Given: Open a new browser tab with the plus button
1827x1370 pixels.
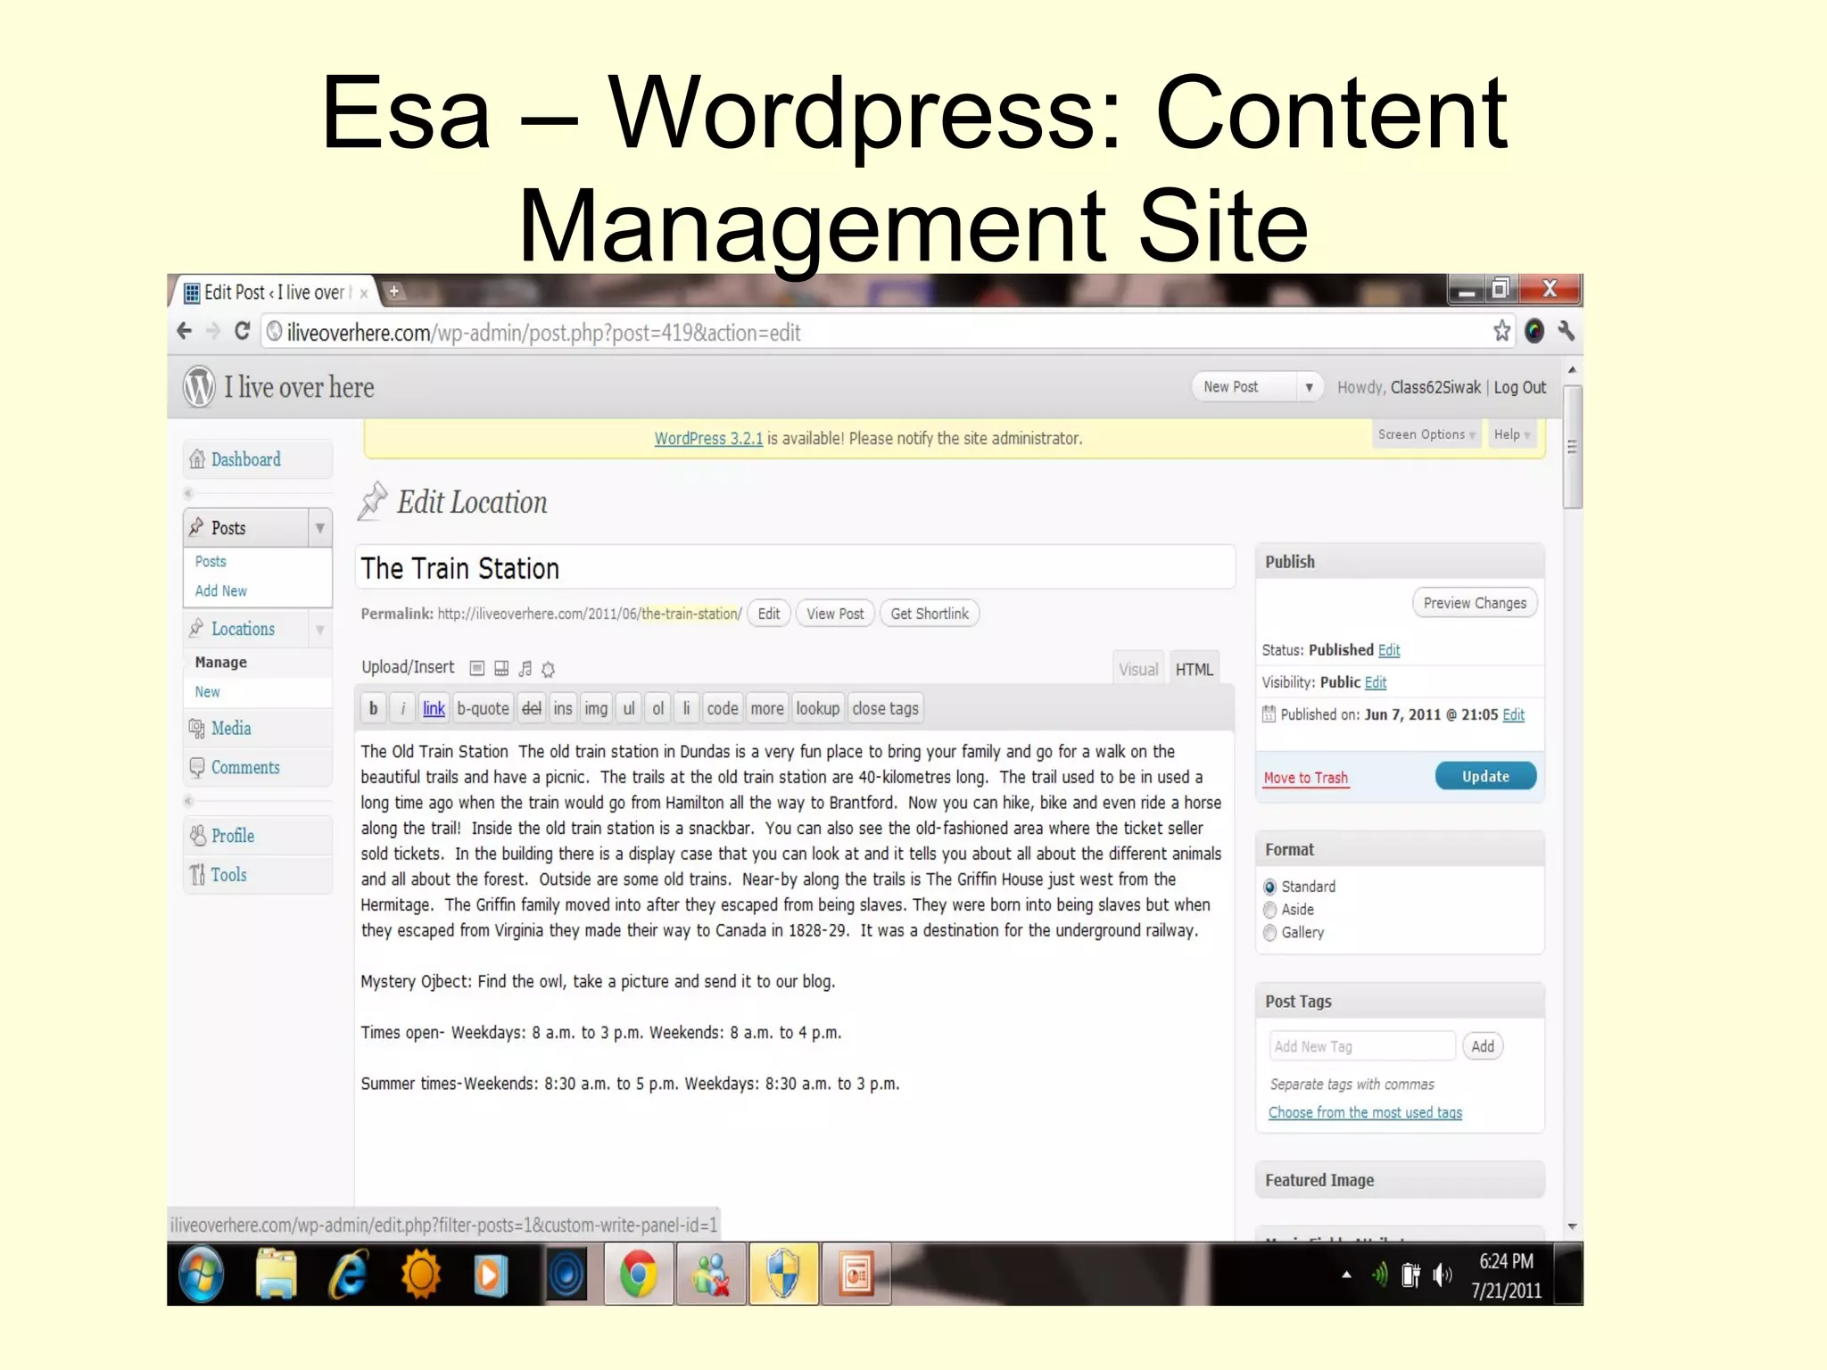Looking at the screenshot, I should click(393, 291).
